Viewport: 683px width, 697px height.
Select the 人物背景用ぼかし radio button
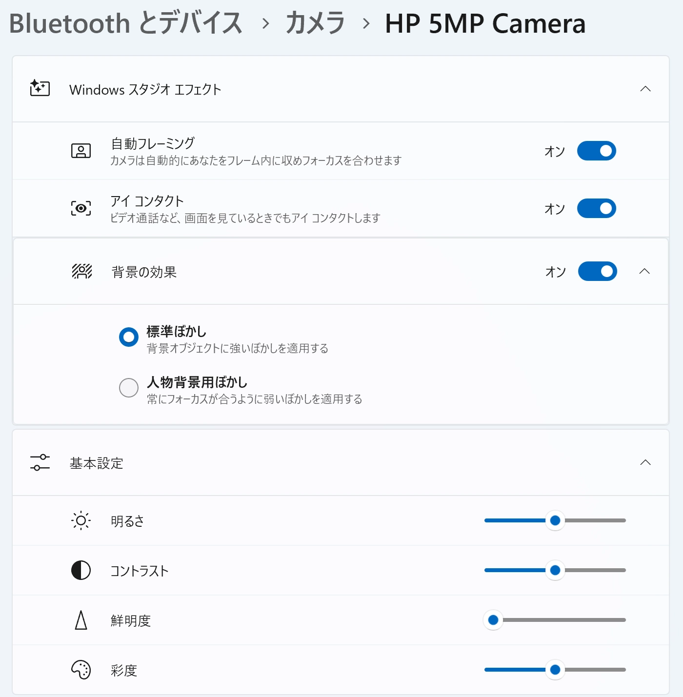click(129, 388)
